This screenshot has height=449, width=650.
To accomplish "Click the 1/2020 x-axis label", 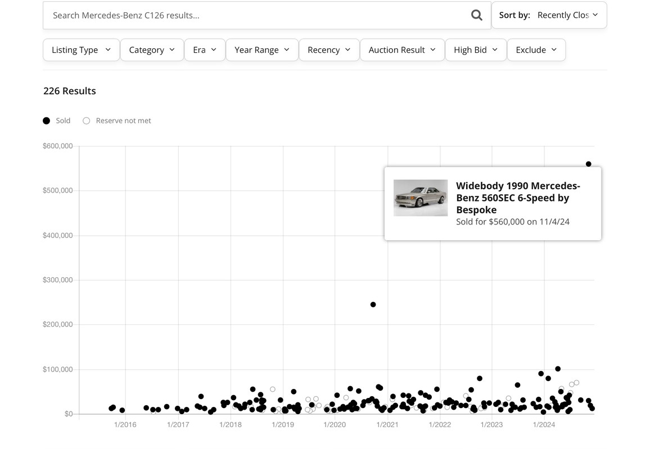I will [x=335, y=424].
